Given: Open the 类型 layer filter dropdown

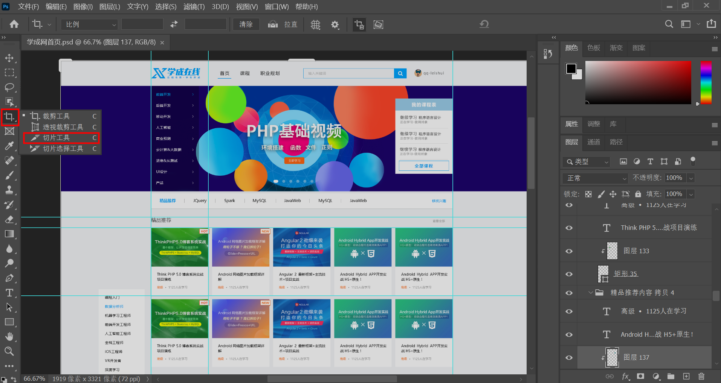Looking at the screenshot, I should coord(586,162).
